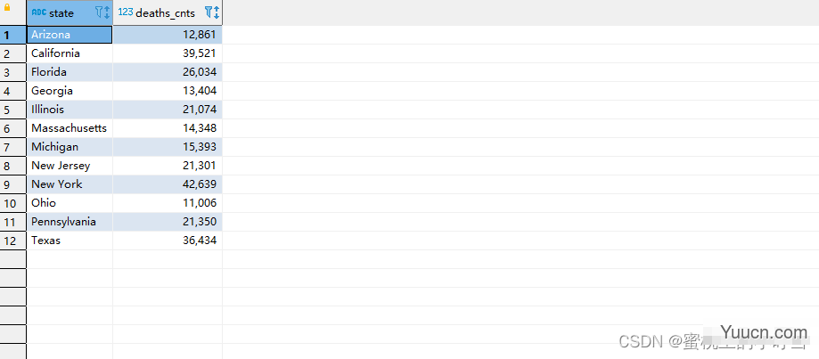Click the Massachusetts state cell

pyautogui.click(x=70, y=128)
